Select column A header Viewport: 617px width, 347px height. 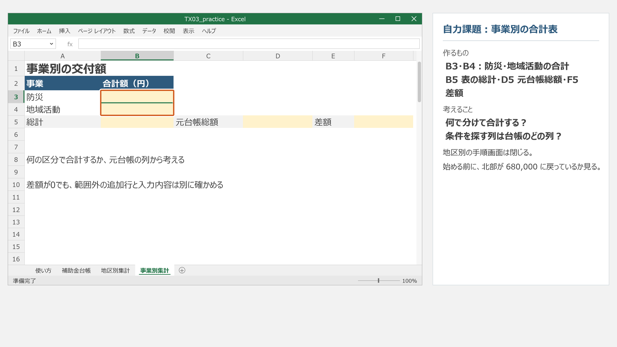(63, 56)
